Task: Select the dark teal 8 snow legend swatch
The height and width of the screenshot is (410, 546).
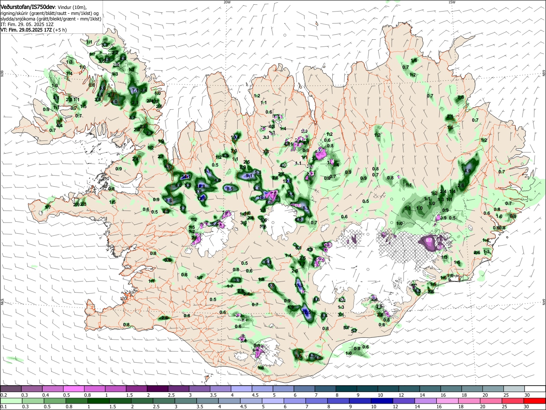Action: pos(346,389)
